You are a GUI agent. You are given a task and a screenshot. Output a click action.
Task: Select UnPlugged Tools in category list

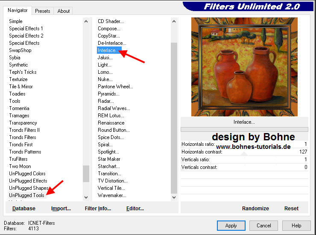(26, 195)
